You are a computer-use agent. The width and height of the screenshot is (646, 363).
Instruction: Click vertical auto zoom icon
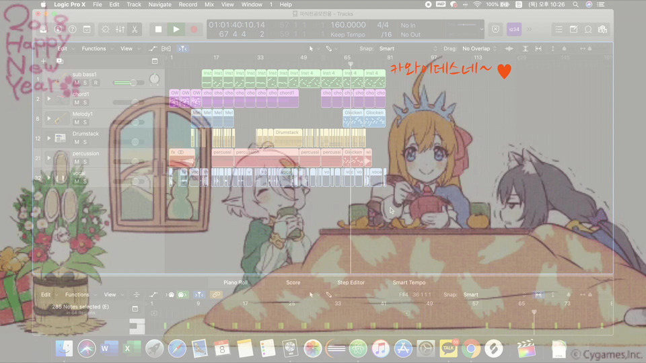tap(526, 48)
